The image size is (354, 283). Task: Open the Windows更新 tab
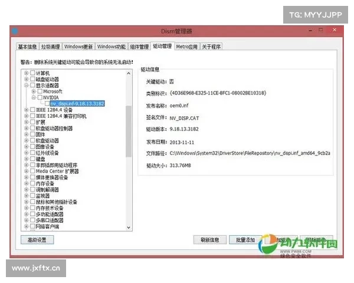tap(78, 47)
